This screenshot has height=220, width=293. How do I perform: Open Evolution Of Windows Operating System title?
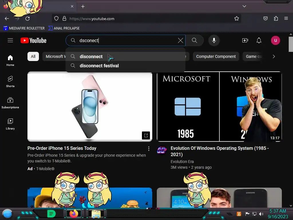click(220, 151)
